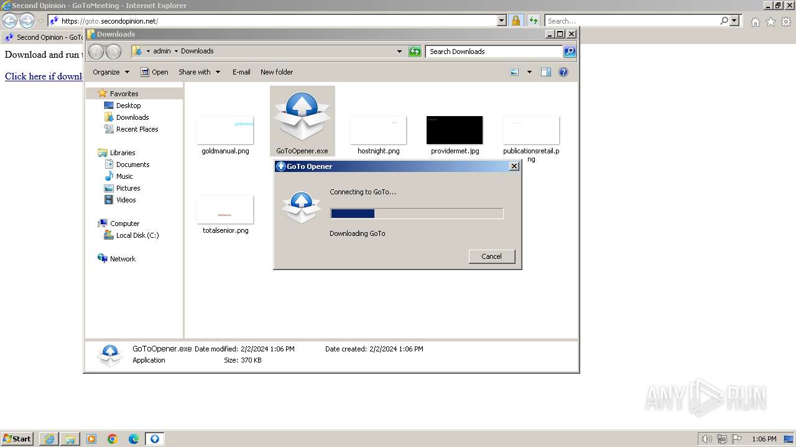The height and width of the screenshot is (447, 796).
Task: Open Downloads in navigation pane
Action: (132, 117)
